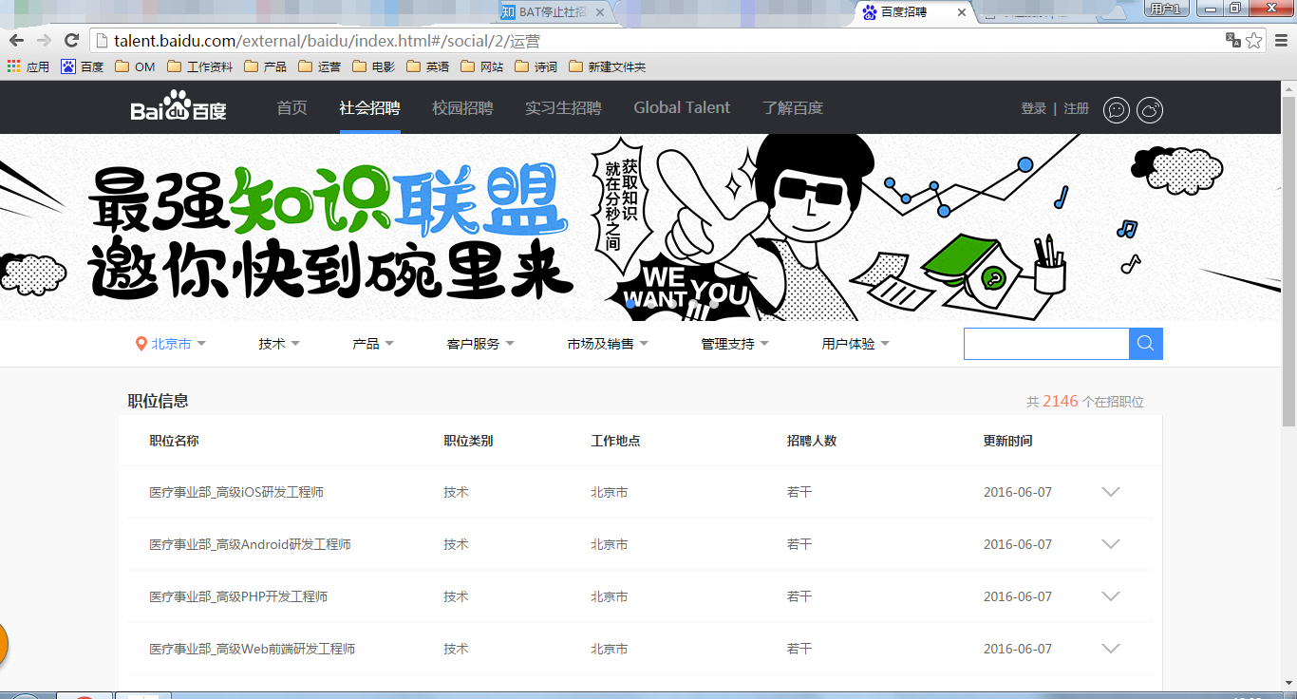
Task: Expand the 用户体验 category dropdown
Action: 855,344
